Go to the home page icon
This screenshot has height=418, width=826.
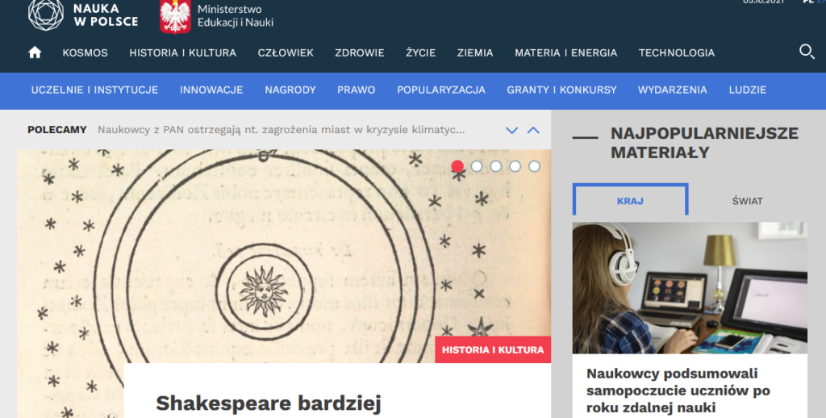coord(35,52)
